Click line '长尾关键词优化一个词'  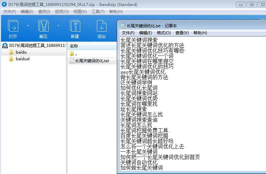coord(147,56)
